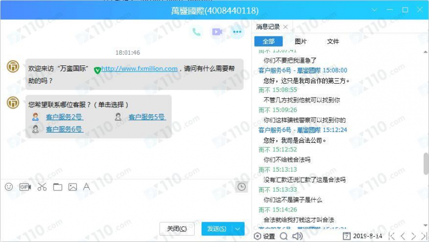429x242 pixels.
Task: Open the calendar date picker icon
Action: coord(346,236)
